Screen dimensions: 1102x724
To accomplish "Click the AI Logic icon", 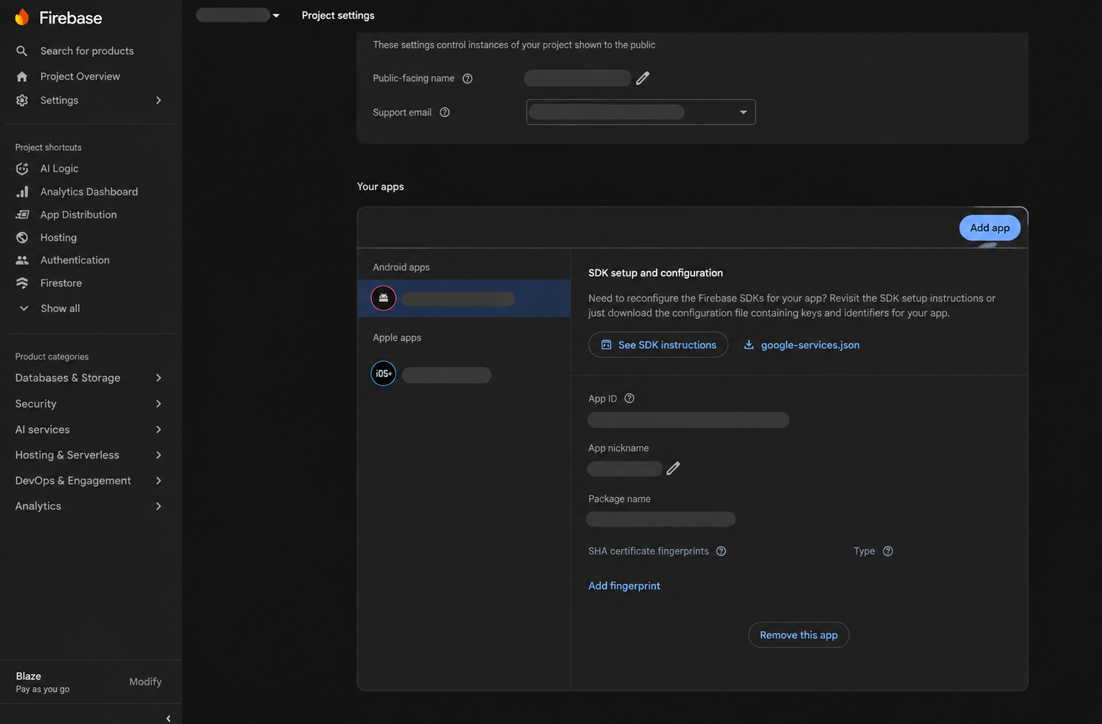I will click(x=22, y=169).
